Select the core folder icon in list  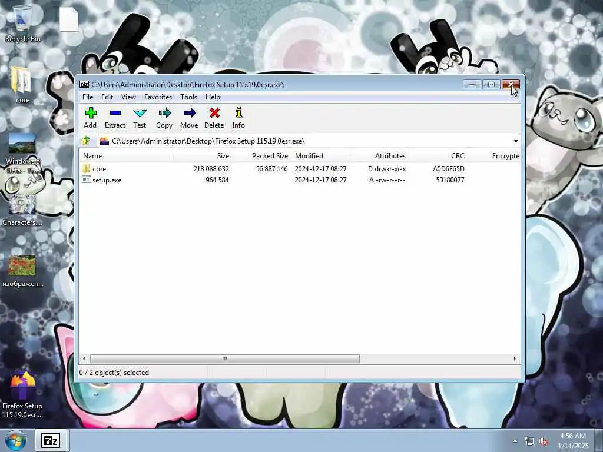tap(86, 168)
